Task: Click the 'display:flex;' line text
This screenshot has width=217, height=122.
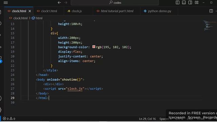Action: [70, 52]
